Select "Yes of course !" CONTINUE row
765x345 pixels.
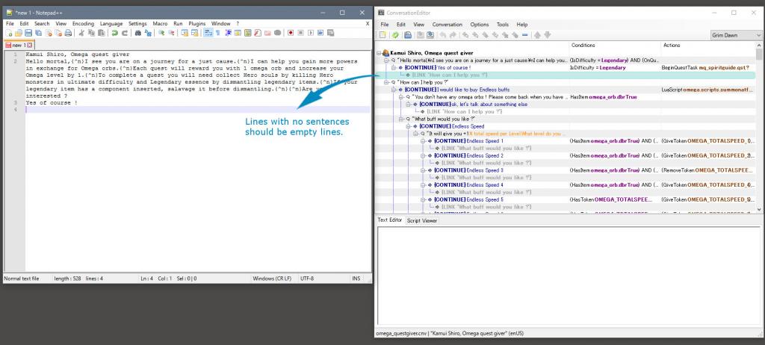[438, 67]
